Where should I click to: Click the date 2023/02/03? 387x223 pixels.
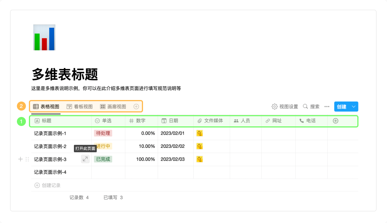click(173, 159)
